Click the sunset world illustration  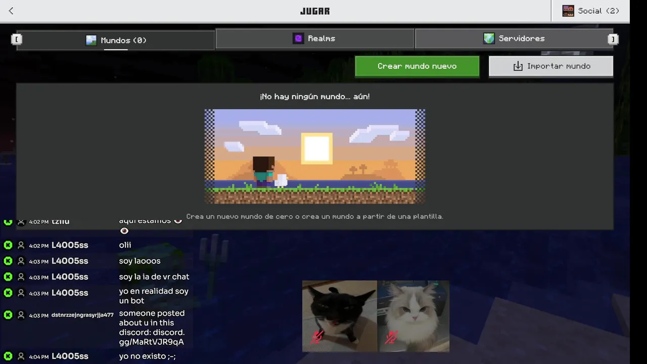[315, 157]
